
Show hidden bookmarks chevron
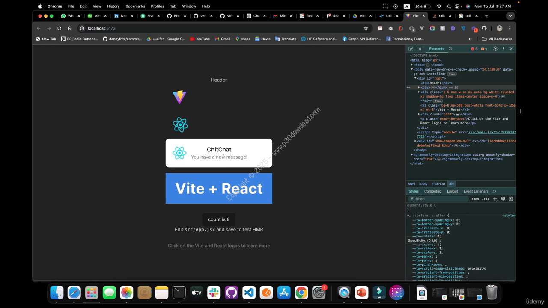[x=471, y=38]
